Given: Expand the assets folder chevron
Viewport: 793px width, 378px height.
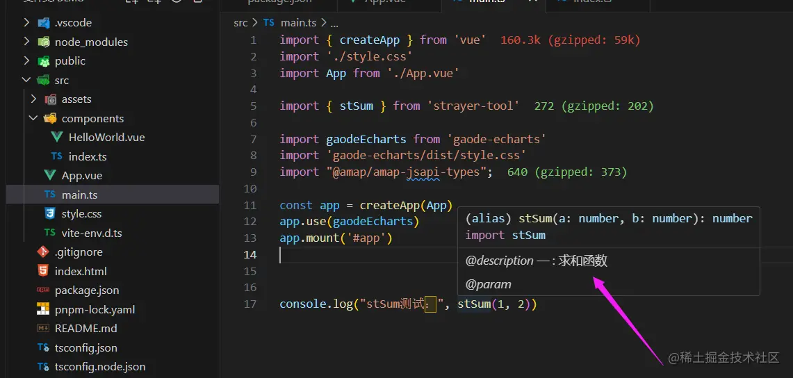Looking at the screenshot, I should [x=33, y=99].
